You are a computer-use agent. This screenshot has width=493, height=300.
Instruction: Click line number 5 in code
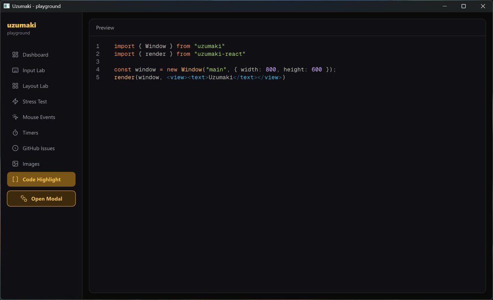click(98, 77)
